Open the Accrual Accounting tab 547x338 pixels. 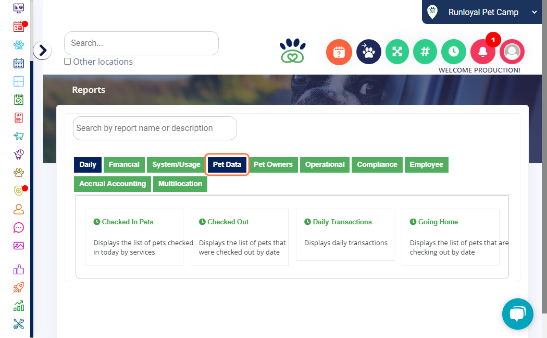coord(113,184)
